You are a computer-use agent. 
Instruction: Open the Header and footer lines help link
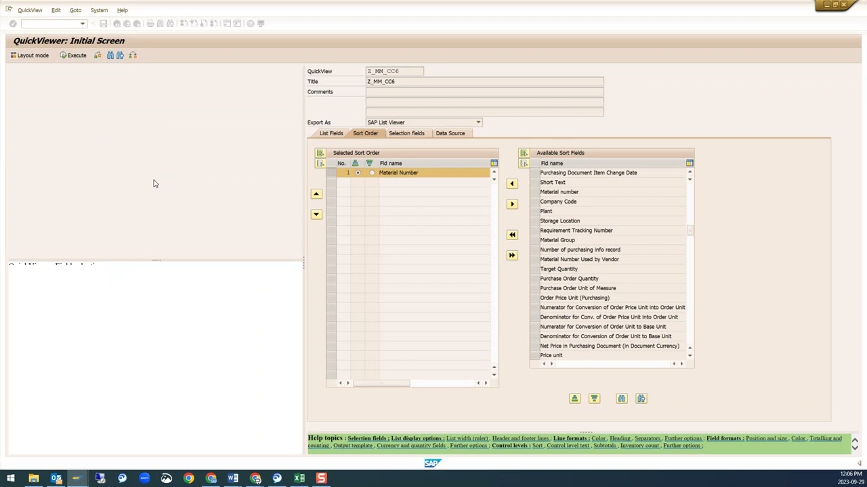click(520, 438)
